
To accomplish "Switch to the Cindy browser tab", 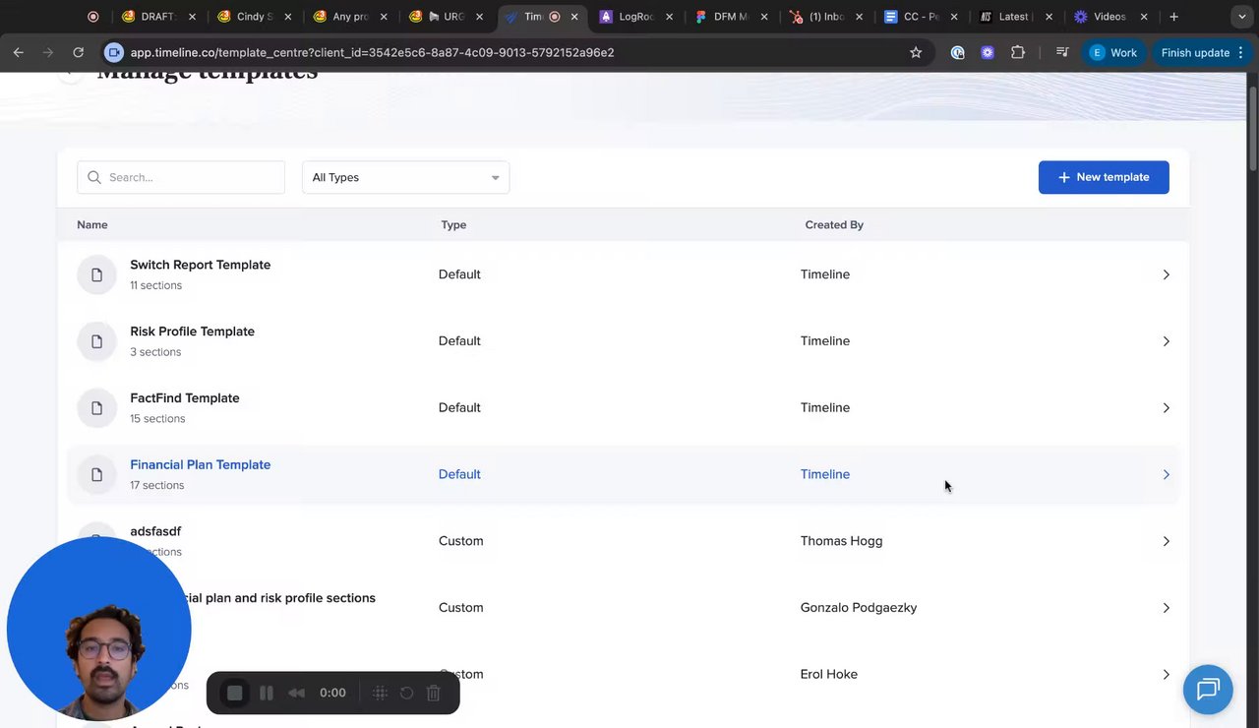I will [255, 17].
